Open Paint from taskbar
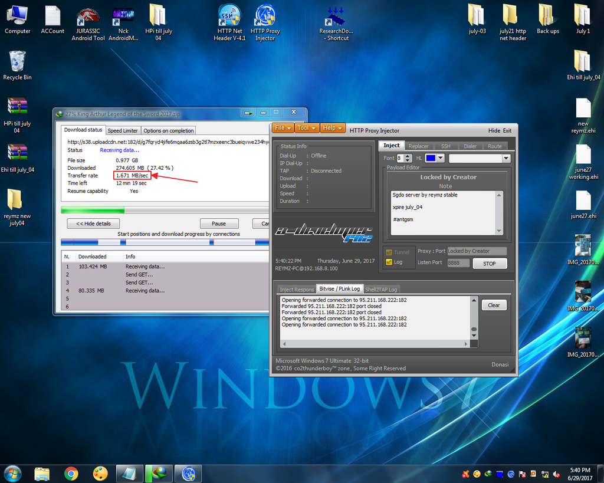 [x=100, y=474]
